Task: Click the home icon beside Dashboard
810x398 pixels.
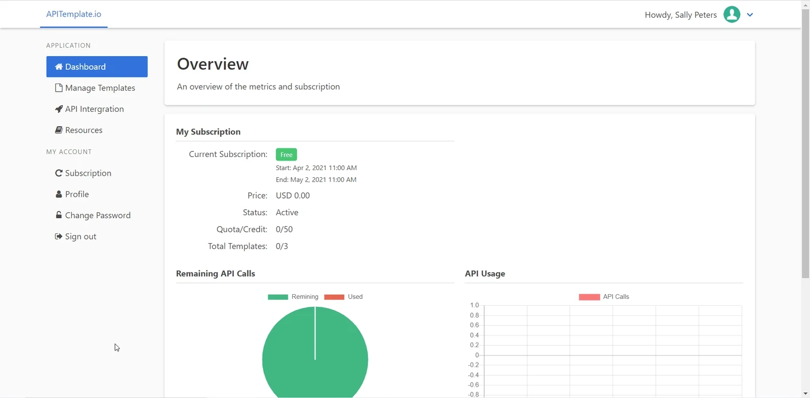Action: point(59,67)
